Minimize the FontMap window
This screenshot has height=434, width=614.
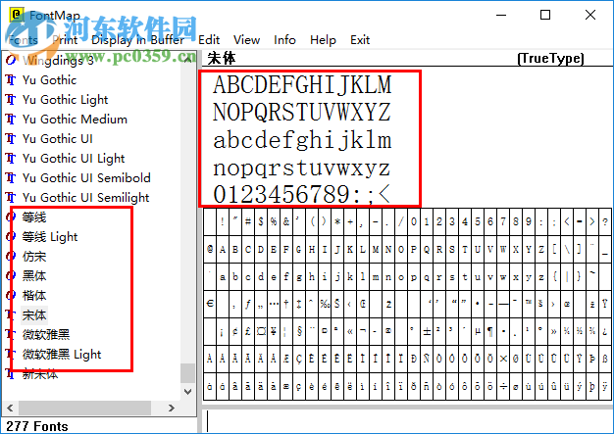[x=501, y=16]
